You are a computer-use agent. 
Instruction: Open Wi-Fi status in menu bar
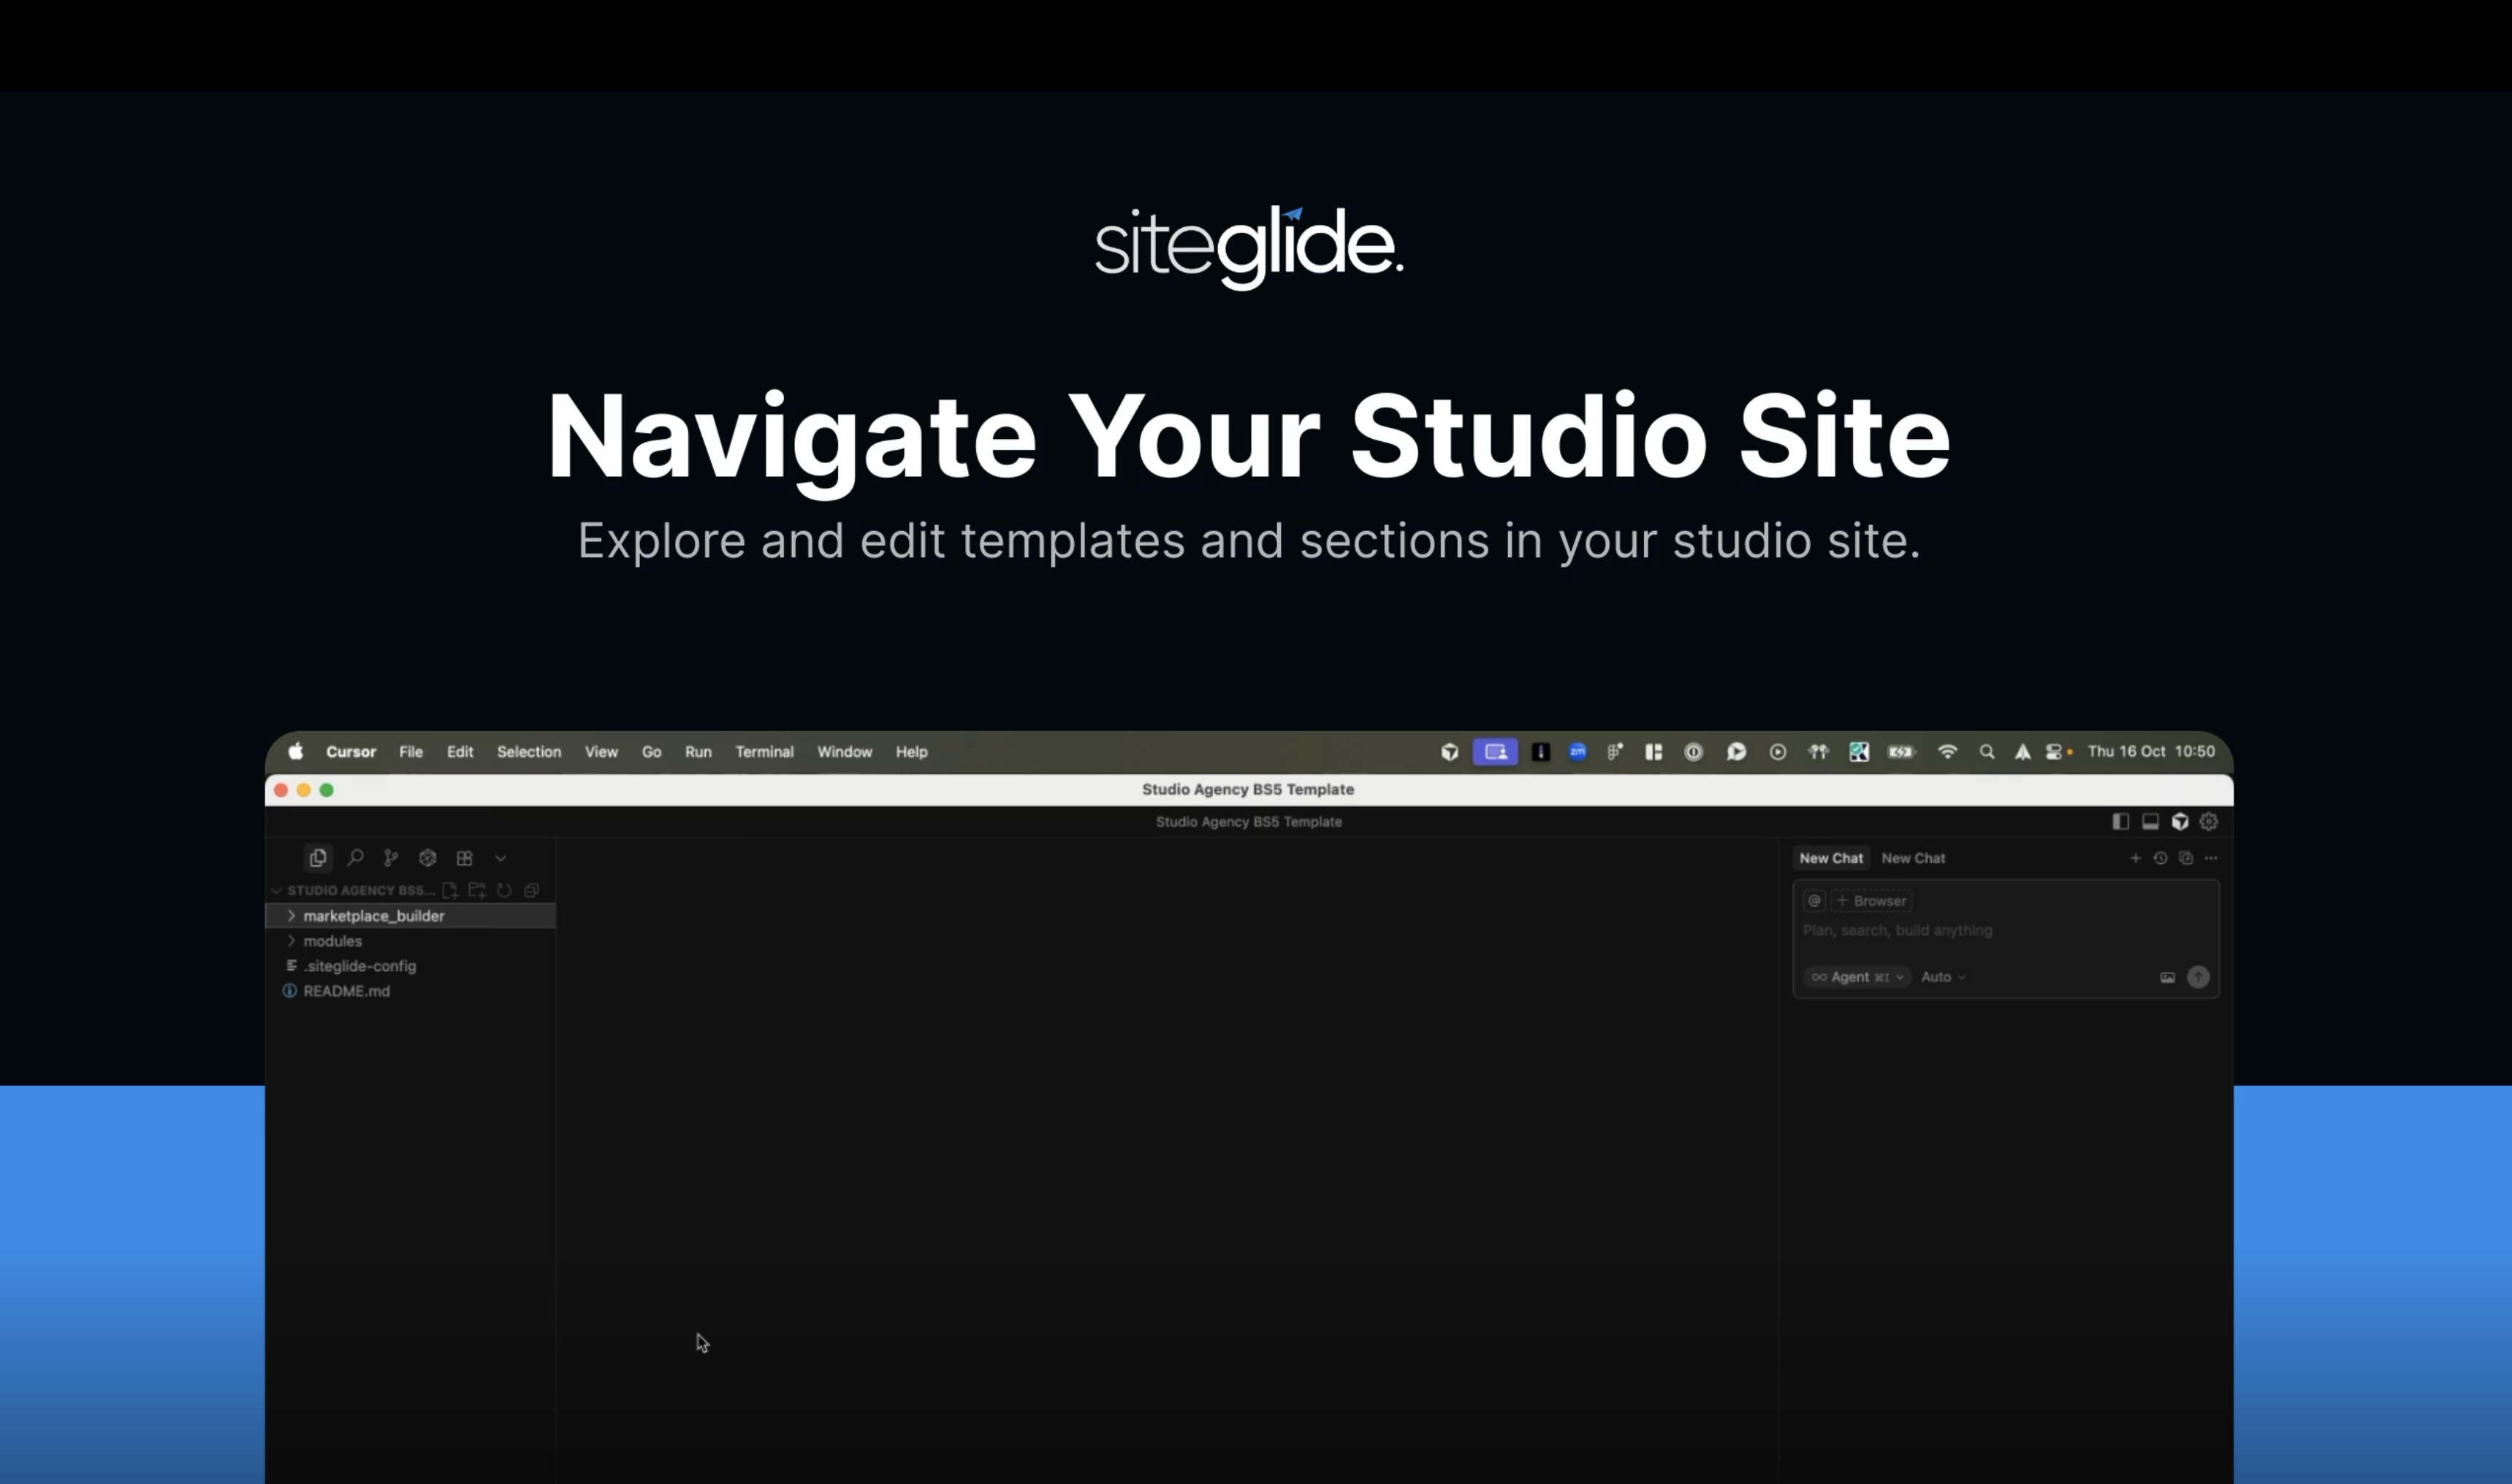(1946, 752)
